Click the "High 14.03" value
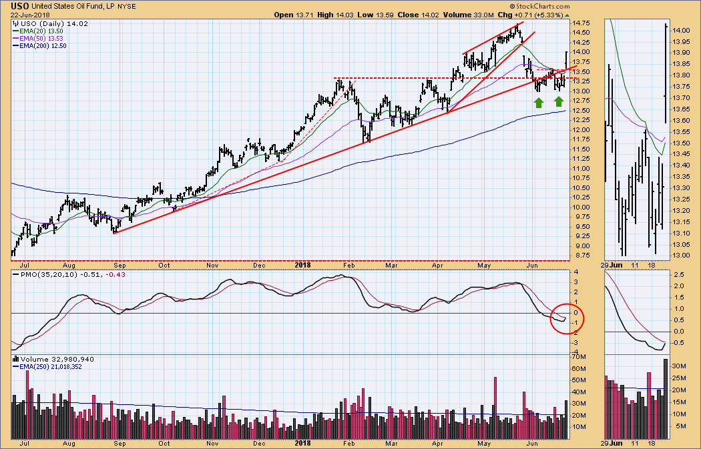The image size is (701, 449). (x=335, y=15)
